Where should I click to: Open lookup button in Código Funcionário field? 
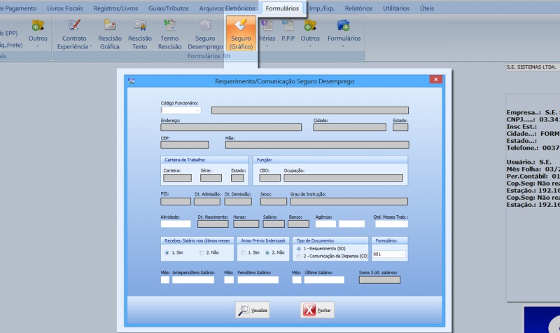pos(198,110)
